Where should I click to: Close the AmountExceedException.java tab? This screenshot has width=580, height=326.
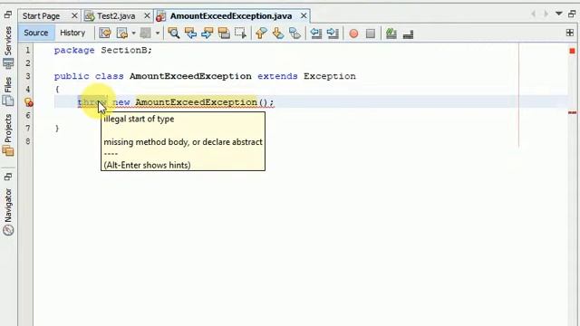[x=304, y=16]
